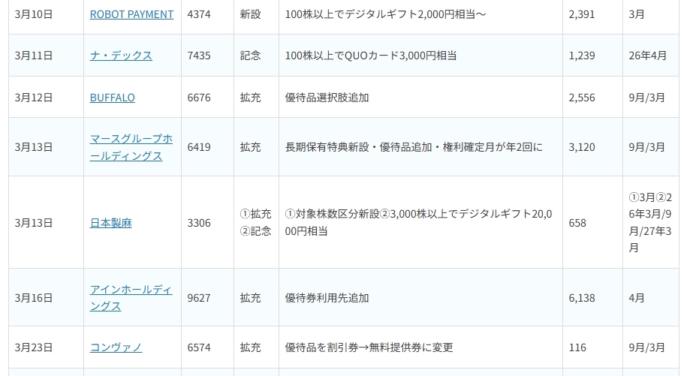Image resolution: width=687 pixels, height=376 pixels.
Task: Select stock code 9627
Action: coord(199,298)
